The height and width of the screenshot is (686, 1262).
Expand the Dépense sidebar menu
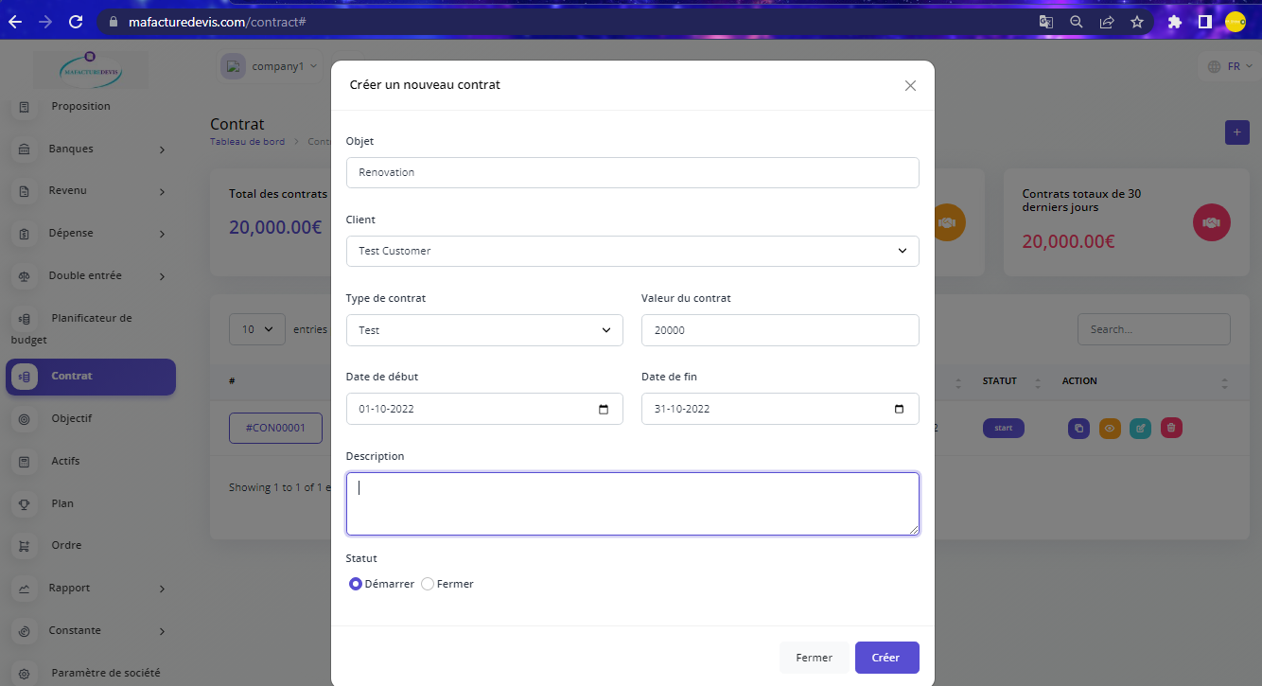91,233
